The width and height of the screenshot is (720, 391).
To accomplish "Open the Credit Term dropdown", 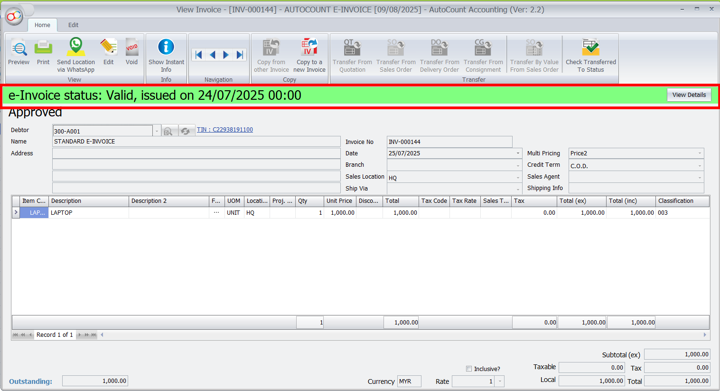I will tap(700, 166).
